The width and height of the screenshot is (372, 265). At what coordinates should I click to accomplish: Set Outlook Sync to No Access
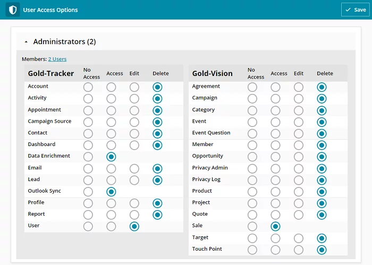(88, 192)
